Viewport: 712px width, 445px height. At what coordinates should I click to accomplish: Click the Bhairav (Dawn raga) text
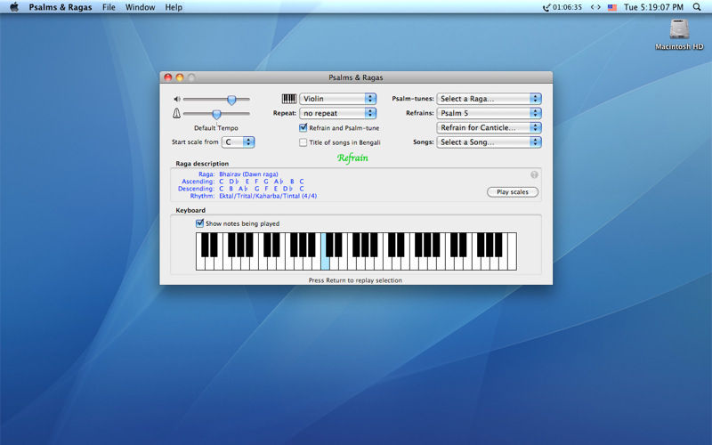click(248, 174)
